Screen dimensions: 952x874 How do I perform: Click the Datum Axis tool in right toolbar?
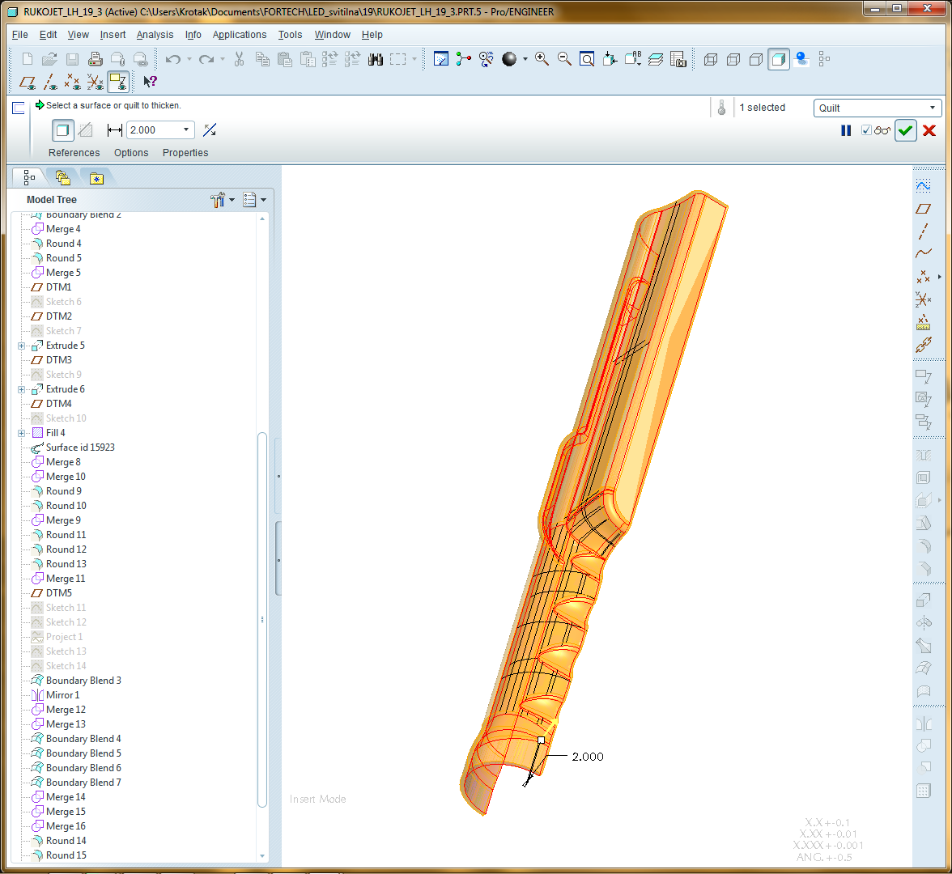(x=923, y=231)
